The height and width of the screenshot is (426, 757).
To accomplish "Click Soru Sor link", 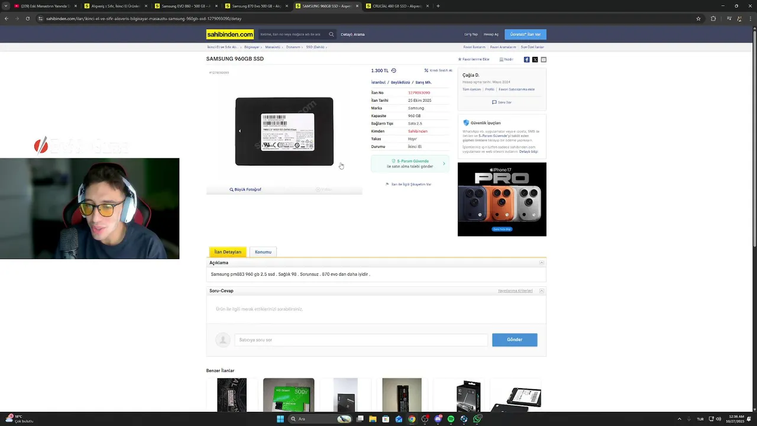I will tap(502, 102).
